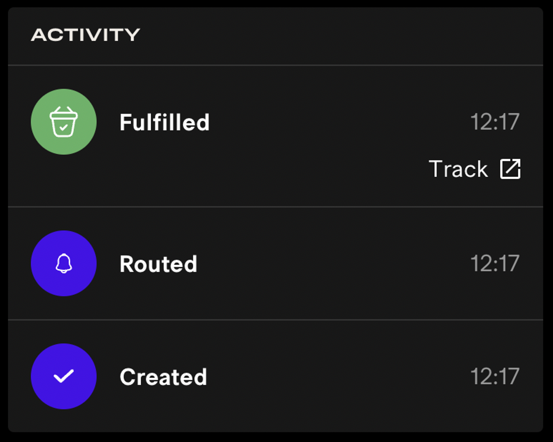Click the green fulfilled basket icon
This screenshot has width=553, height=442.
click(x=64, y=122)
